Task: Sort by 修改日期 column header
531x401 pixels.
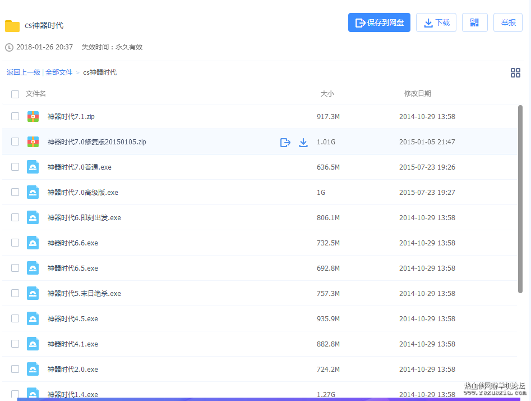Action: (418, 94)
